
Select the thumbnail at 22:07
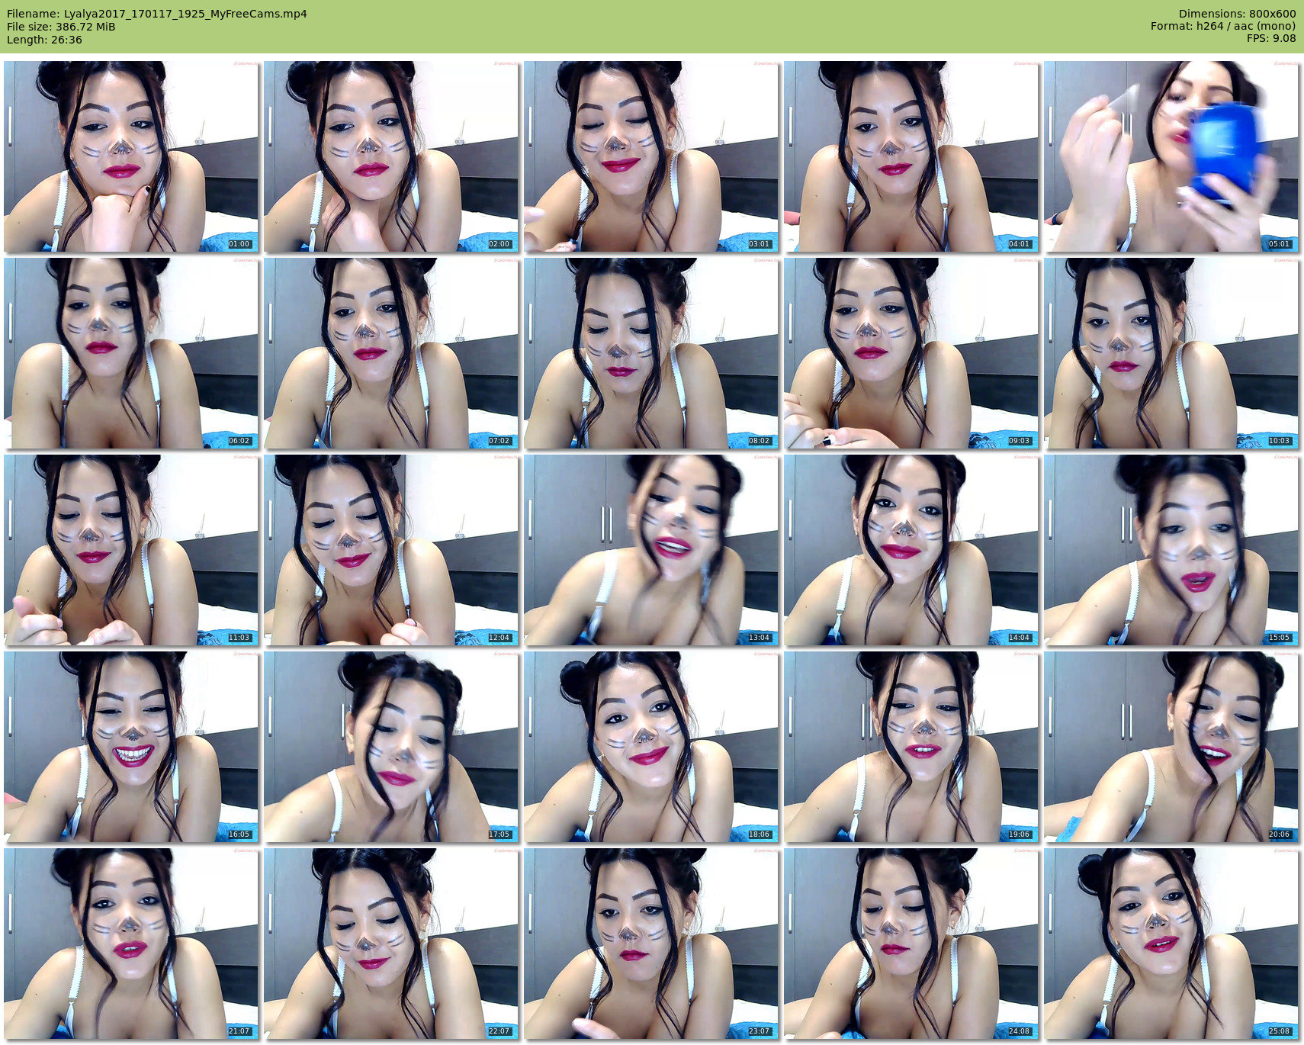(x=391, y=944)
